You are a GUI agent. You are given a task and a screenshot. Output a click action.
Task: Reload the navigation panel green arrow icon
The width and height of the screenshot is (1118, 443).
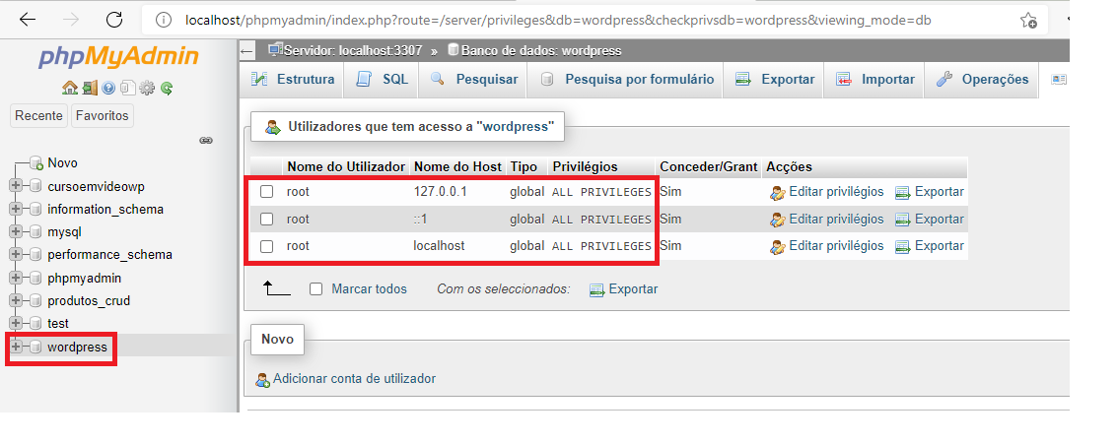click(167, 89)
